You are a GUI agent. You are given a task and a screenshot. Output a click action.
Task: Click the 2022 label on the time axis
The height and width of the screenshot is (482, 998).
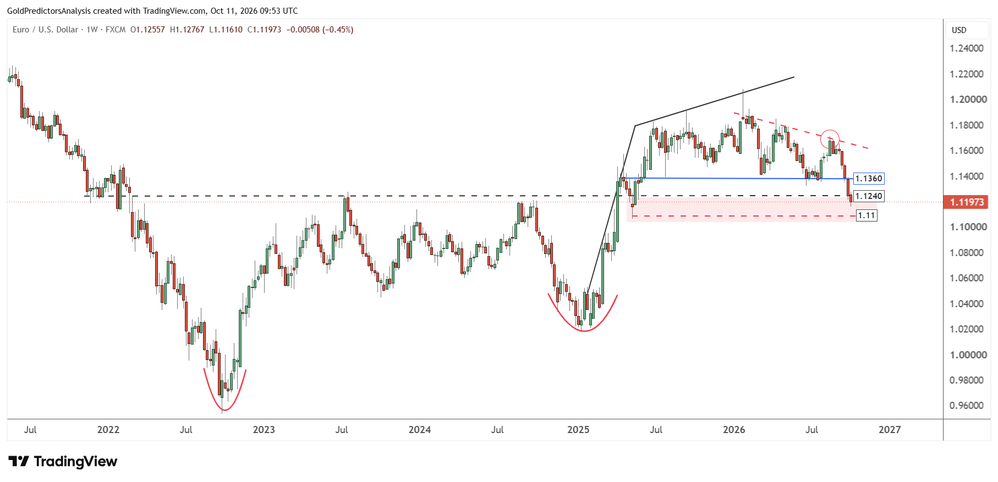pyautogui.click(x=108, y=430)
